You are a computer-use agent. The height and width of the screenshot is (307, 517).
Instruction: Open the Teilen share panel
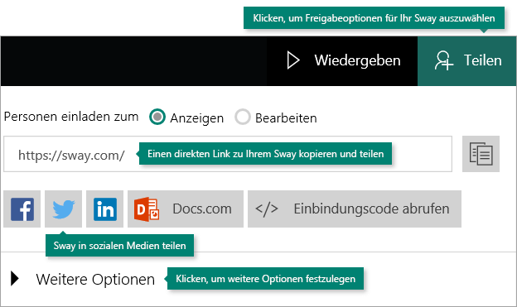pyautogui.click(x=467, y=61)
